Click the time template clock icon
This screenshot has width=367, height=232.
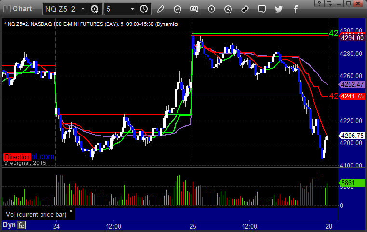[x=143, y=9]
